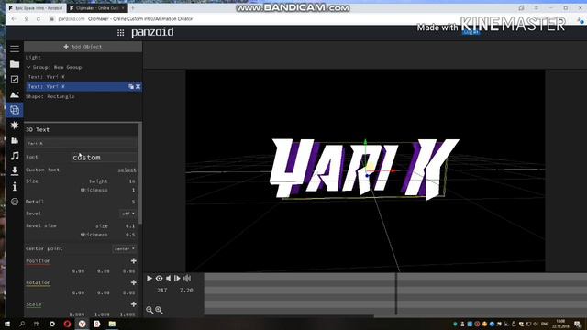Click the Bevel size thickness value 0.5
The image size is (587, 330).
(x=130, y=235)
